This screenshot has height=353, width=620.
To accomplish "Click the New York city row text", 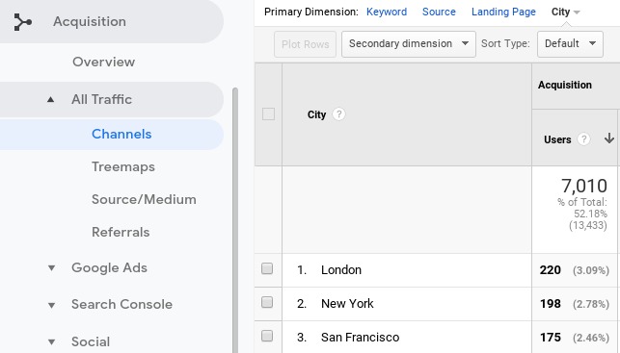I will pos(347,303).
